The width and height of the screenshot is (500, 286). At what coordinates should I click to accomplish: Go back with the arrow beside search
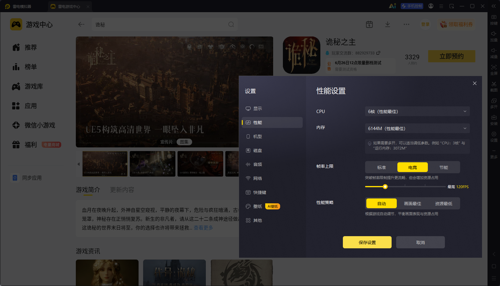81,24
